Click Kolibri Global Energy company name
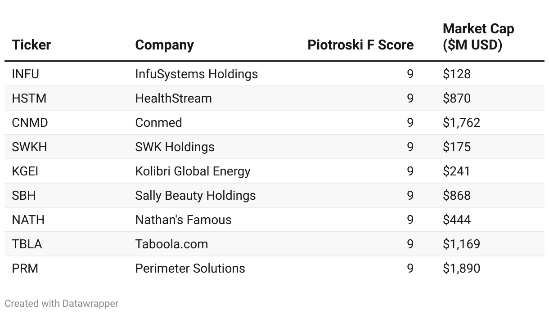The width and height of the screenshot is (549, 314). point(193,171)
